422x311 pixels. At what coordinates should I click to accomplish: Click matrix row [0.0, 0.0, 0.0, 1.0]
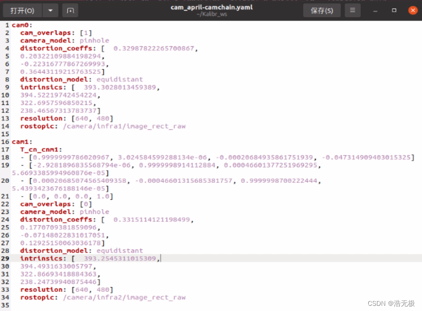pos(71,196)
